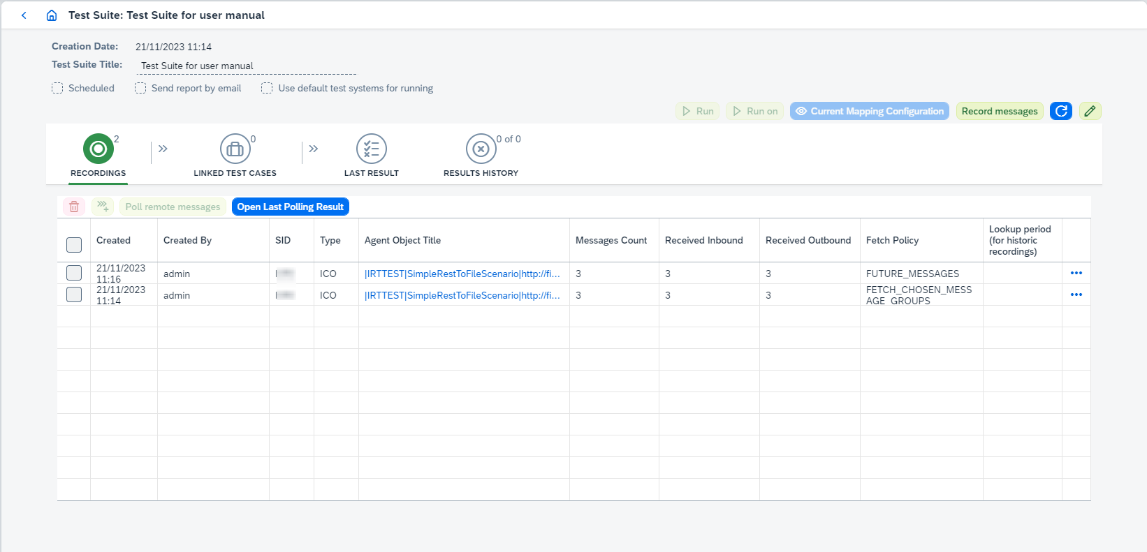Select the green Recordings circle icon
This screenshot has height=552, width=1147.
(98, 149)
